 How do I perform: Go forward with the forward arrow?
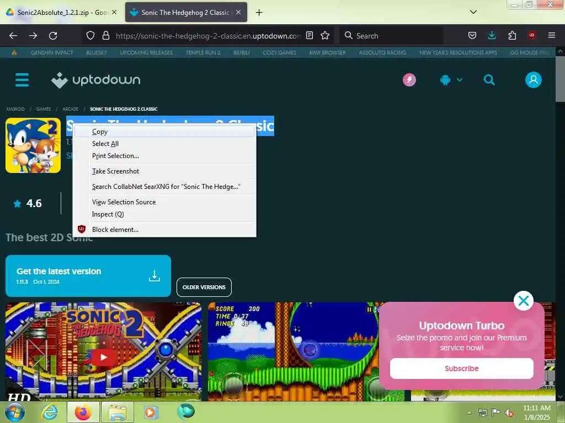click(33, 36)
